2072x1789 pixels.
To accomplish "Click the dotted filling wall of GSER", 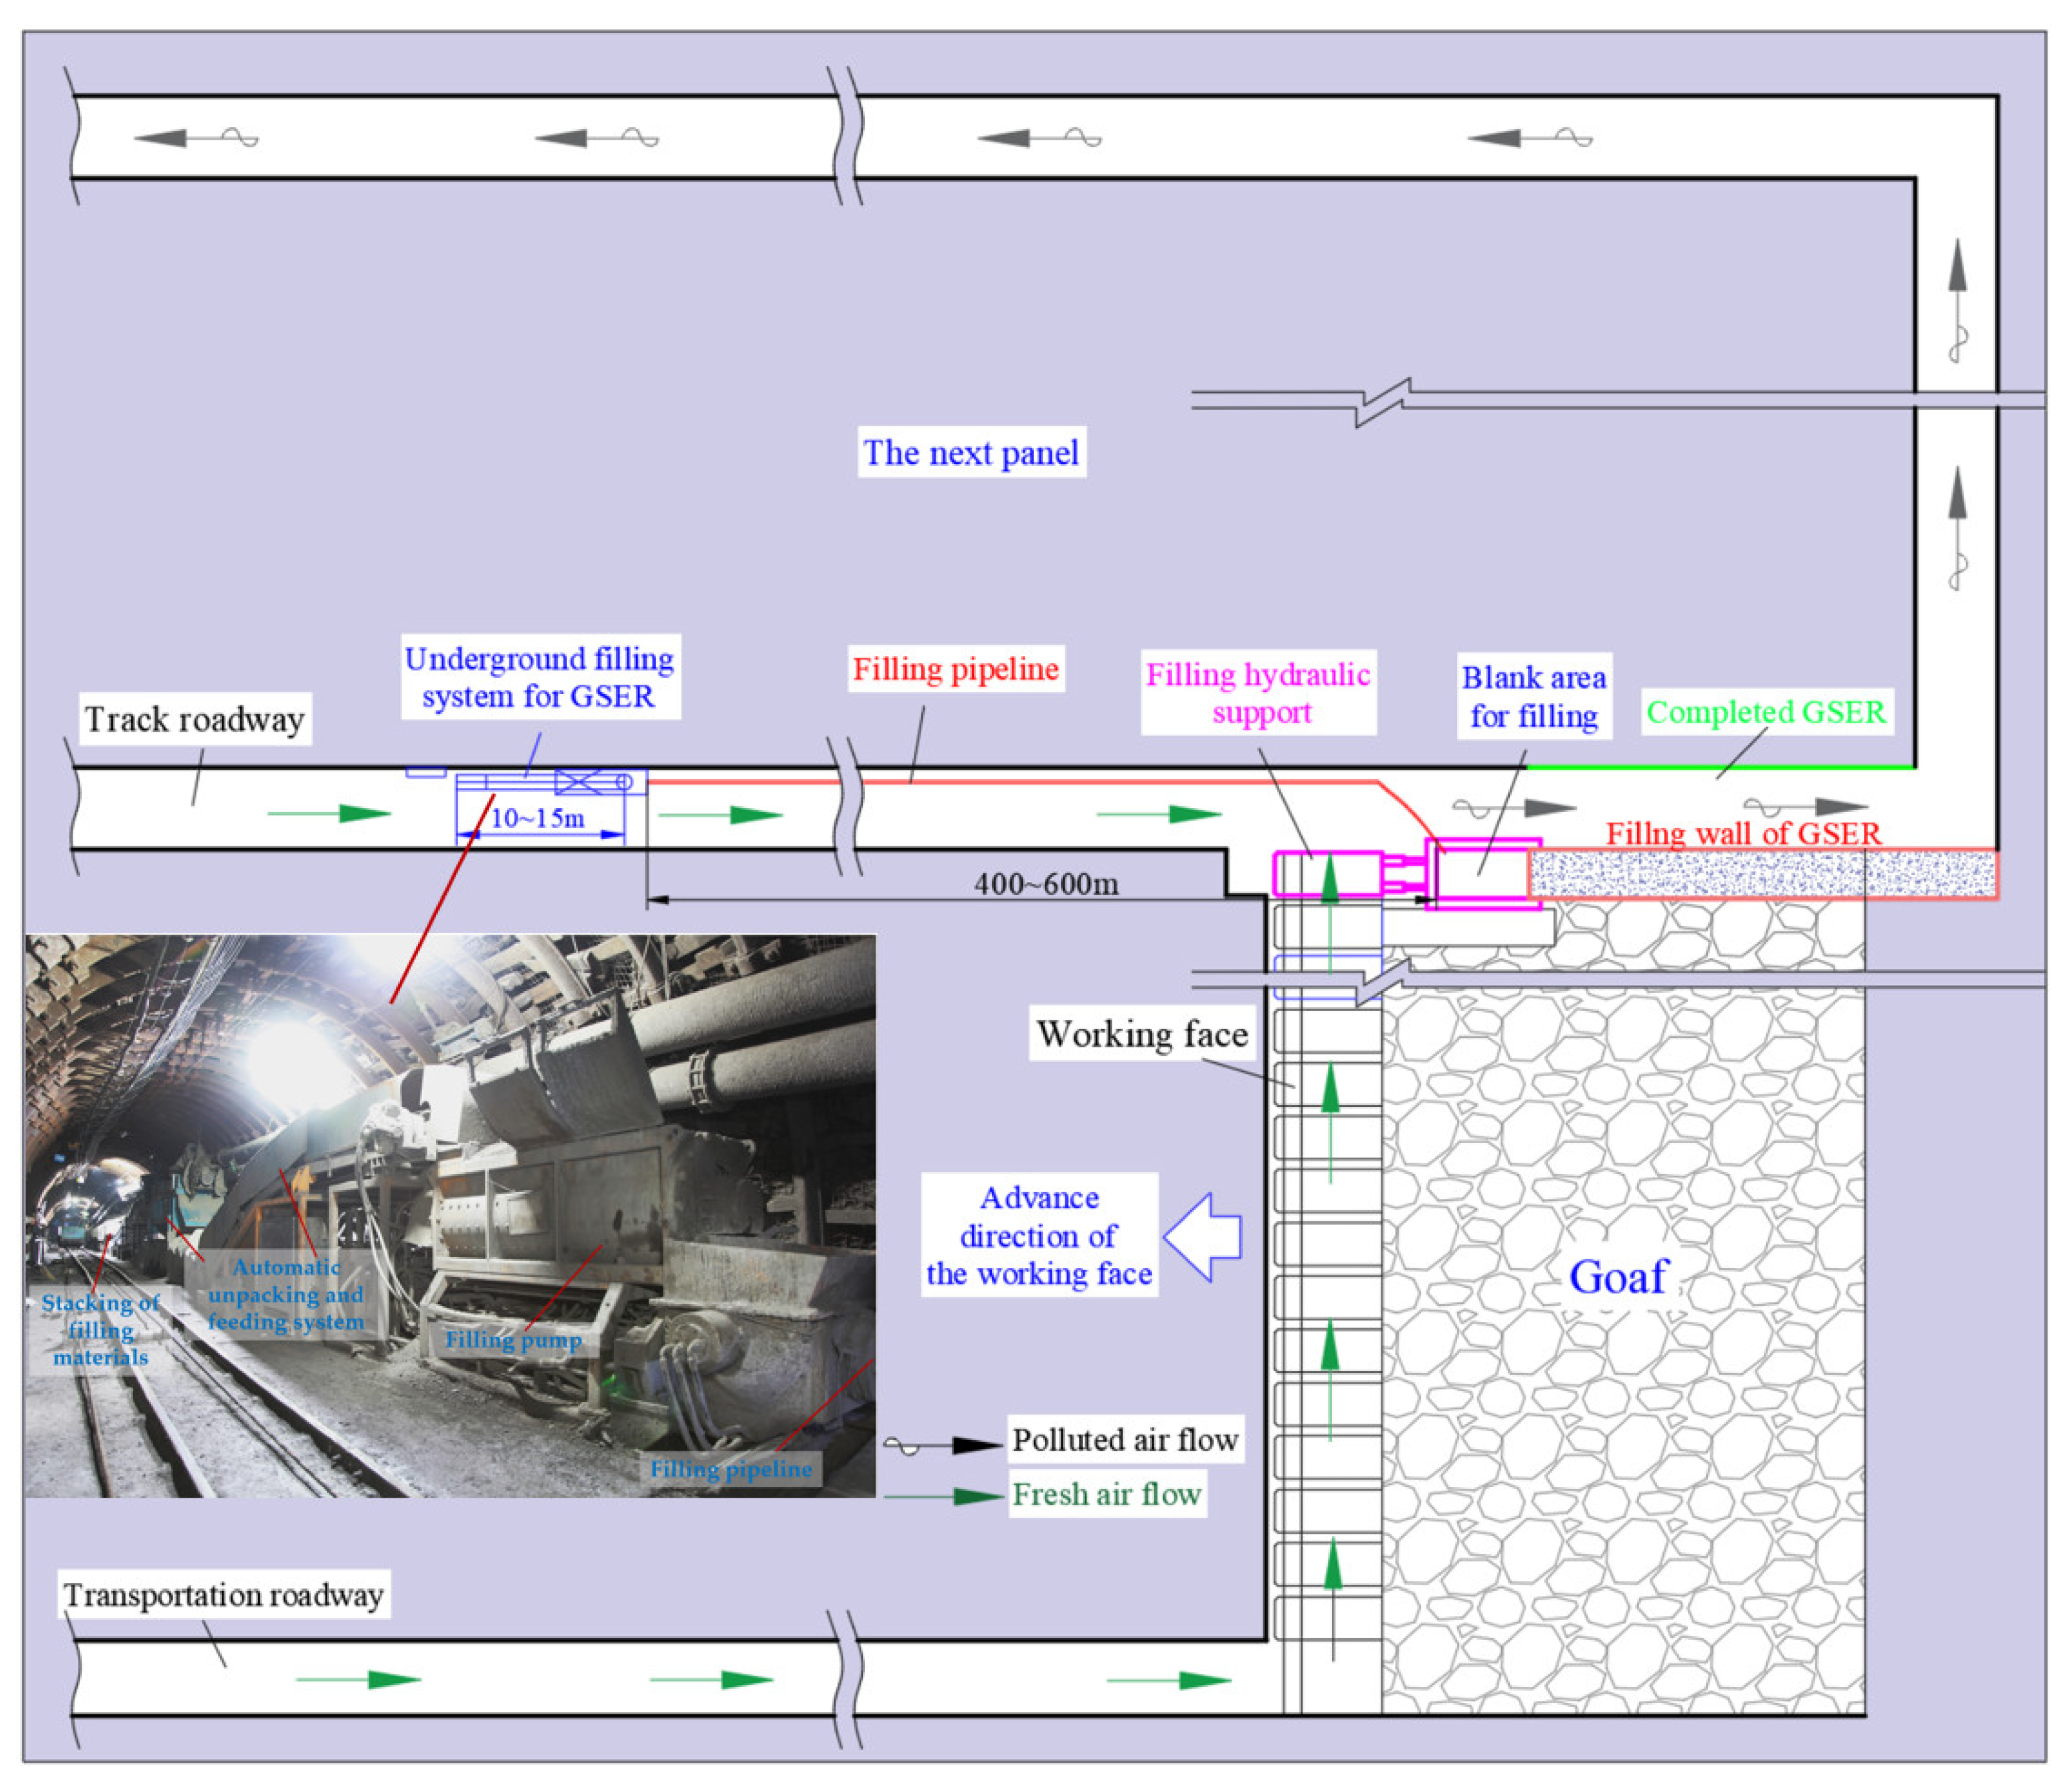I will point(1762,876).
